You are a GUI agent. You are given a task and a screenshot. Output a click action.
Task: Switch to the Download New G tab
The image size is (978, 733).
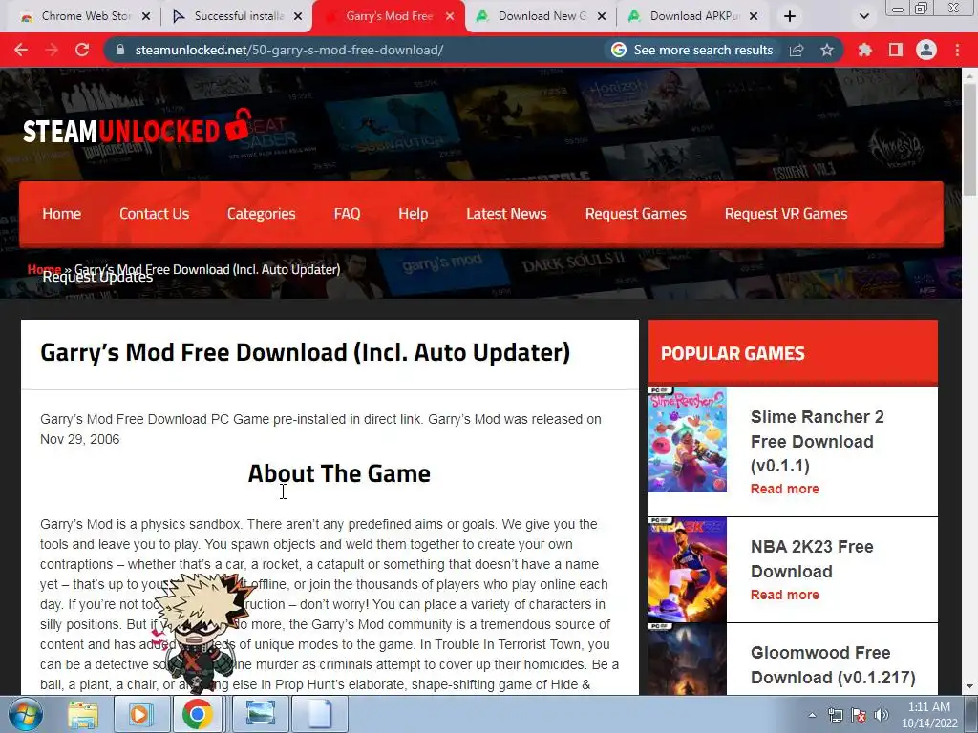542,16
